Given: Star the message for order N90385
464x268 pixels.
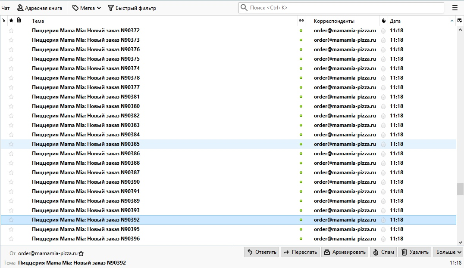Looking at the screenshot, I should (x=11, y=145).
